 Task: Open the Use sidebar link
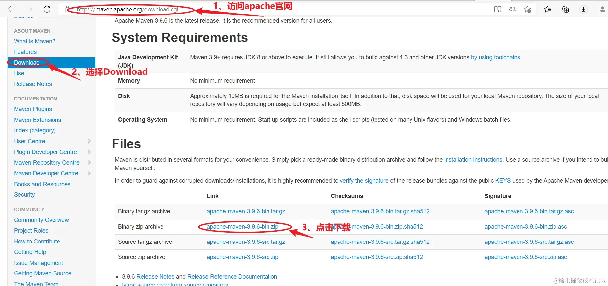coord(19,73)
